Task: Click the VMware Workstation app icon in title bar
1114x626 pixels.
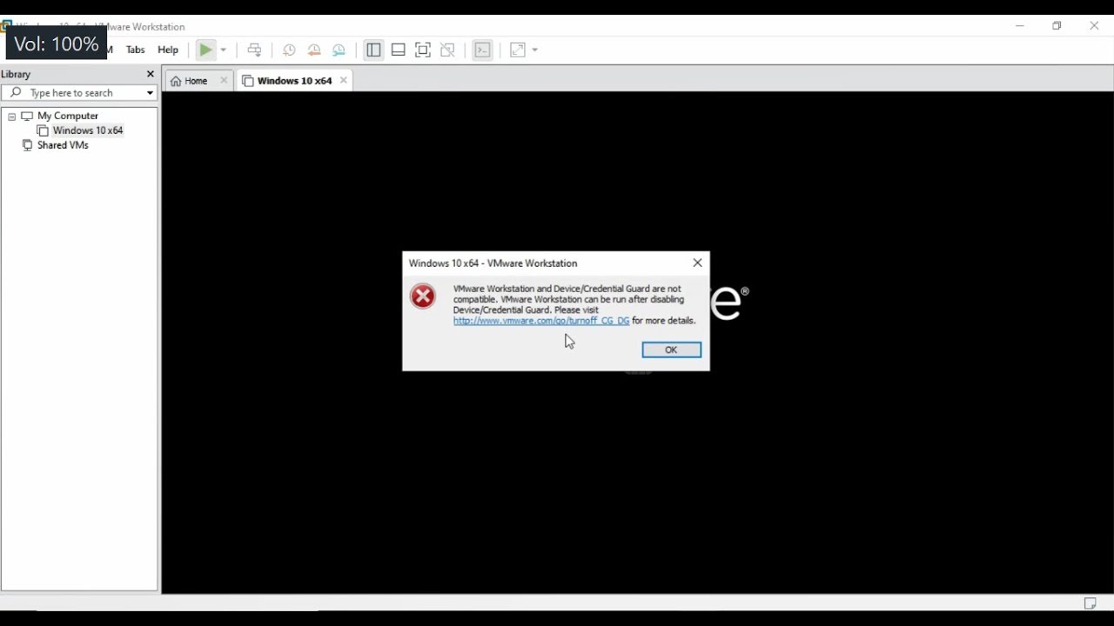Action: [5, 26]
